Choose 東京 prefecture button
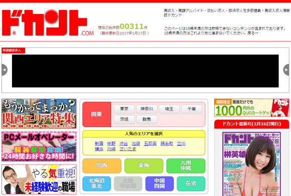Image resolution: width=291 pixels, height=196 pixels. (124, 109)
